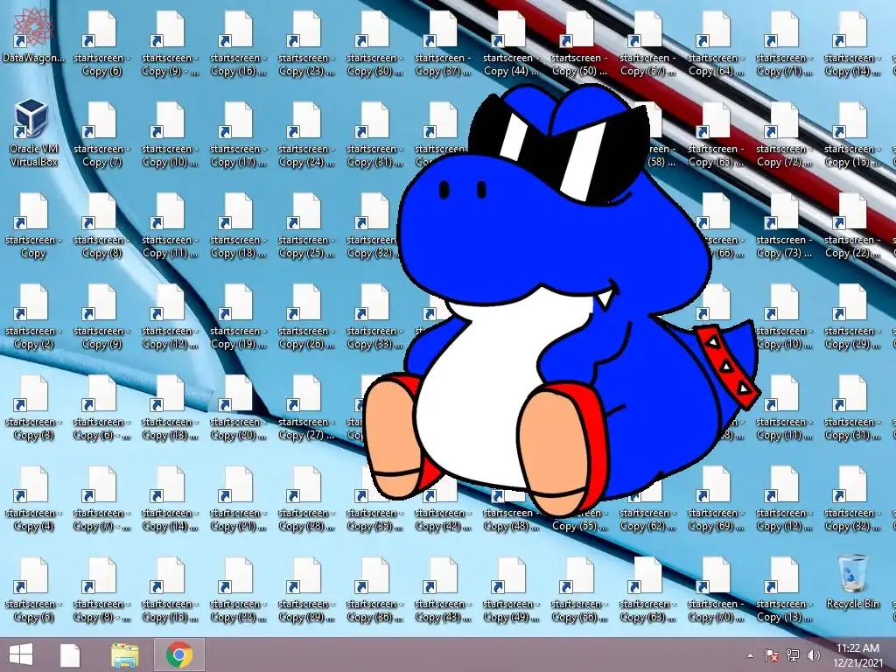Select the 'startscreen - Copy (21)' shortcut
The image size is (896, 672).
(x=238, y=500)
